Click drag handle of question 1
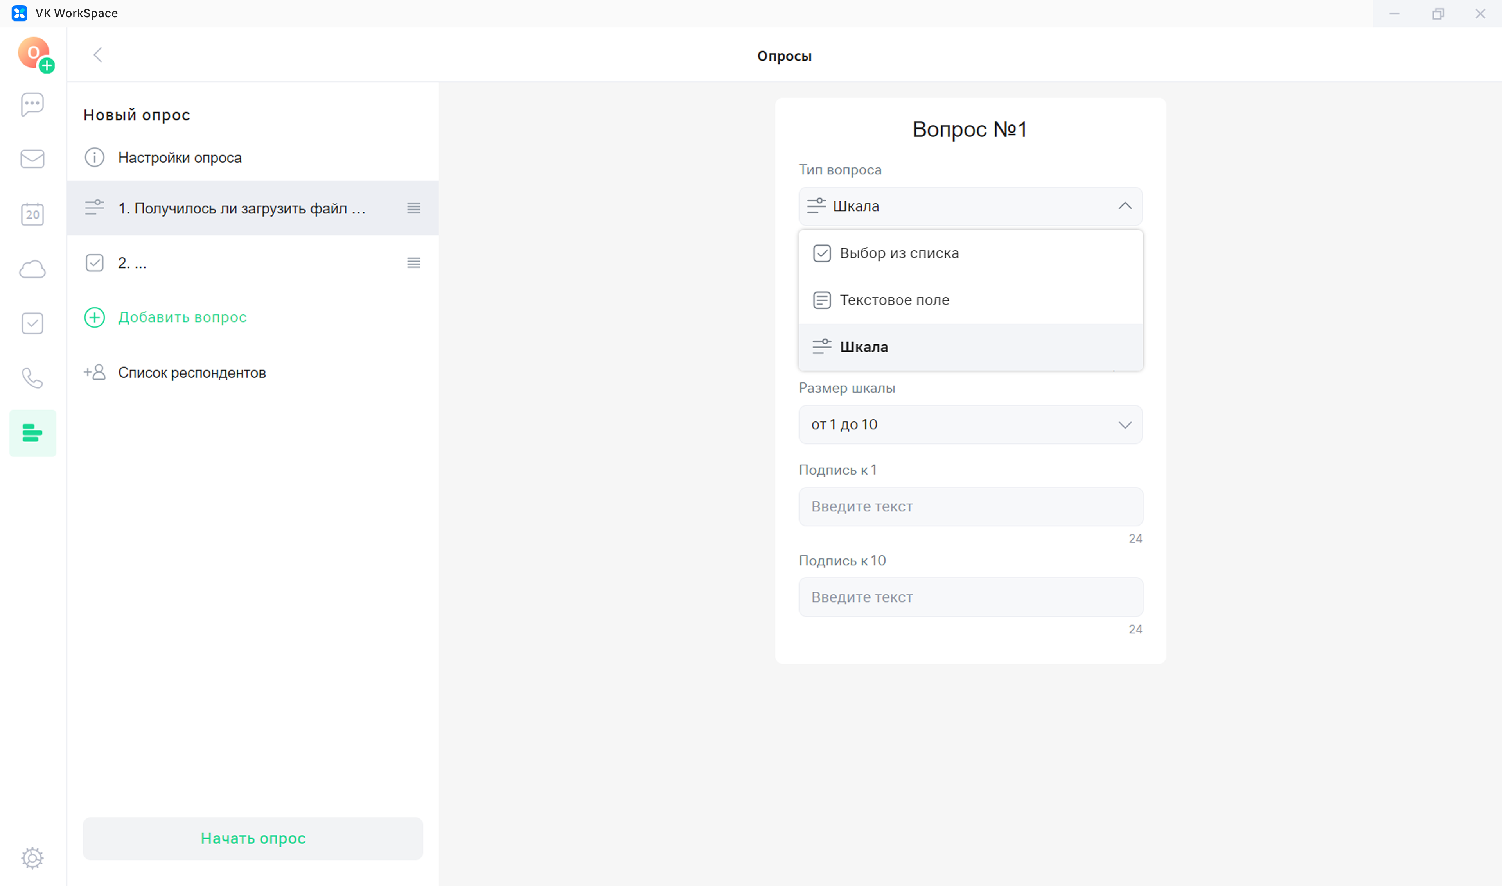The height and width of the screenshot is (886, 1502). pyautogui.click(x=413, y=208)
